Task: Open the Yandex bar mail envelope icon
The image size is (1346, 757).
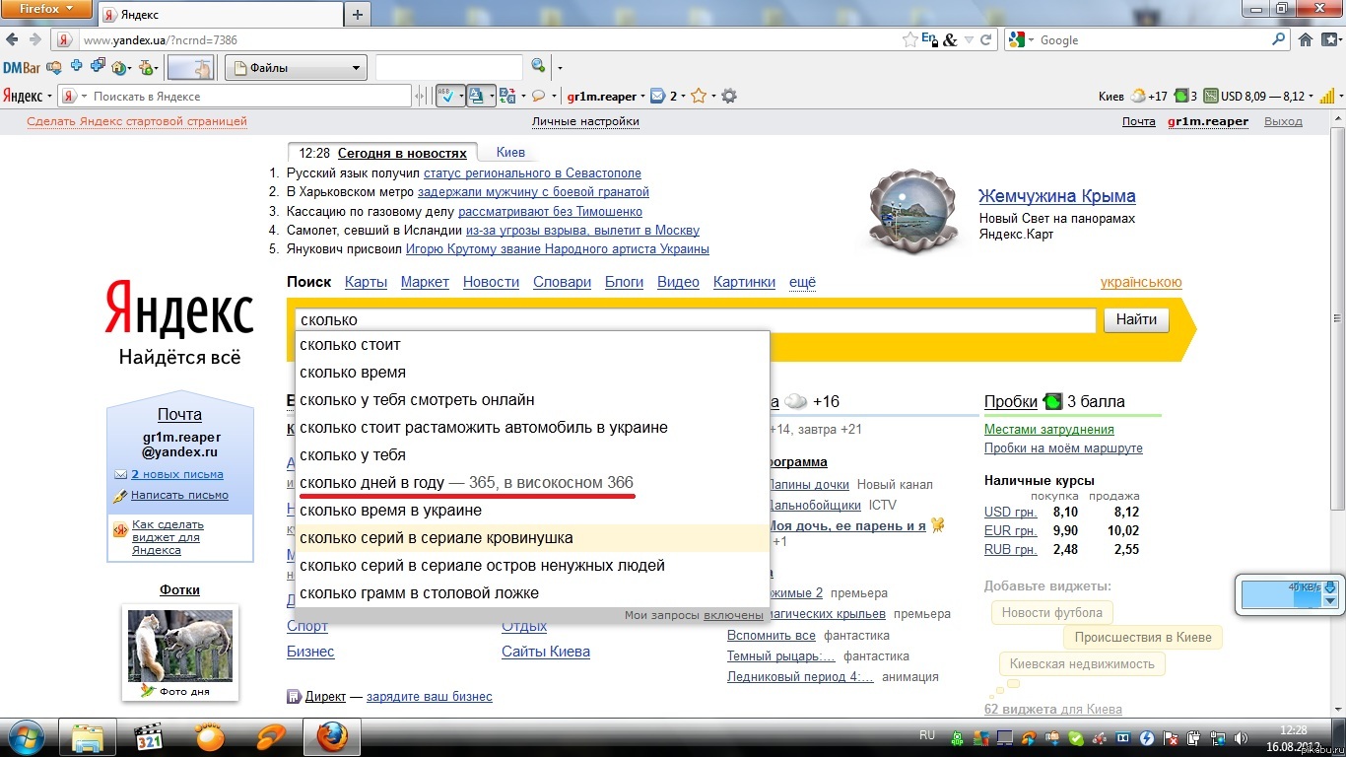Action: click(657, 96)
